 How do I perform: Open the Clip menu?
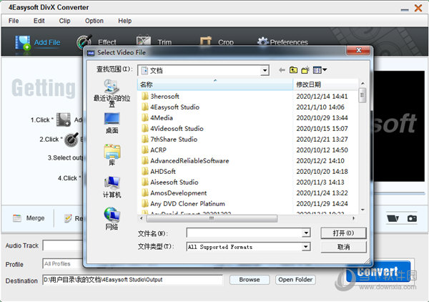click(64, 21)
